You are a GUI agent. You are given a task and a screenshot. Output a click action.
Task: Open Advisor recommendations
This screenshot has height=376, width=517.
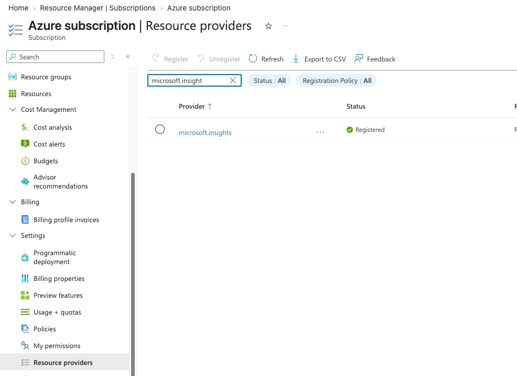61,182
